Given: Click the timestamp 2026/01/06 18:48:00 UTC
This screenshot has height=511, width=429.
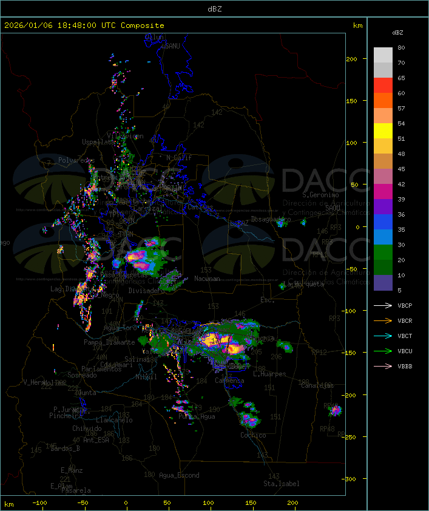Looking at the screenshot, I should (60, 25).
